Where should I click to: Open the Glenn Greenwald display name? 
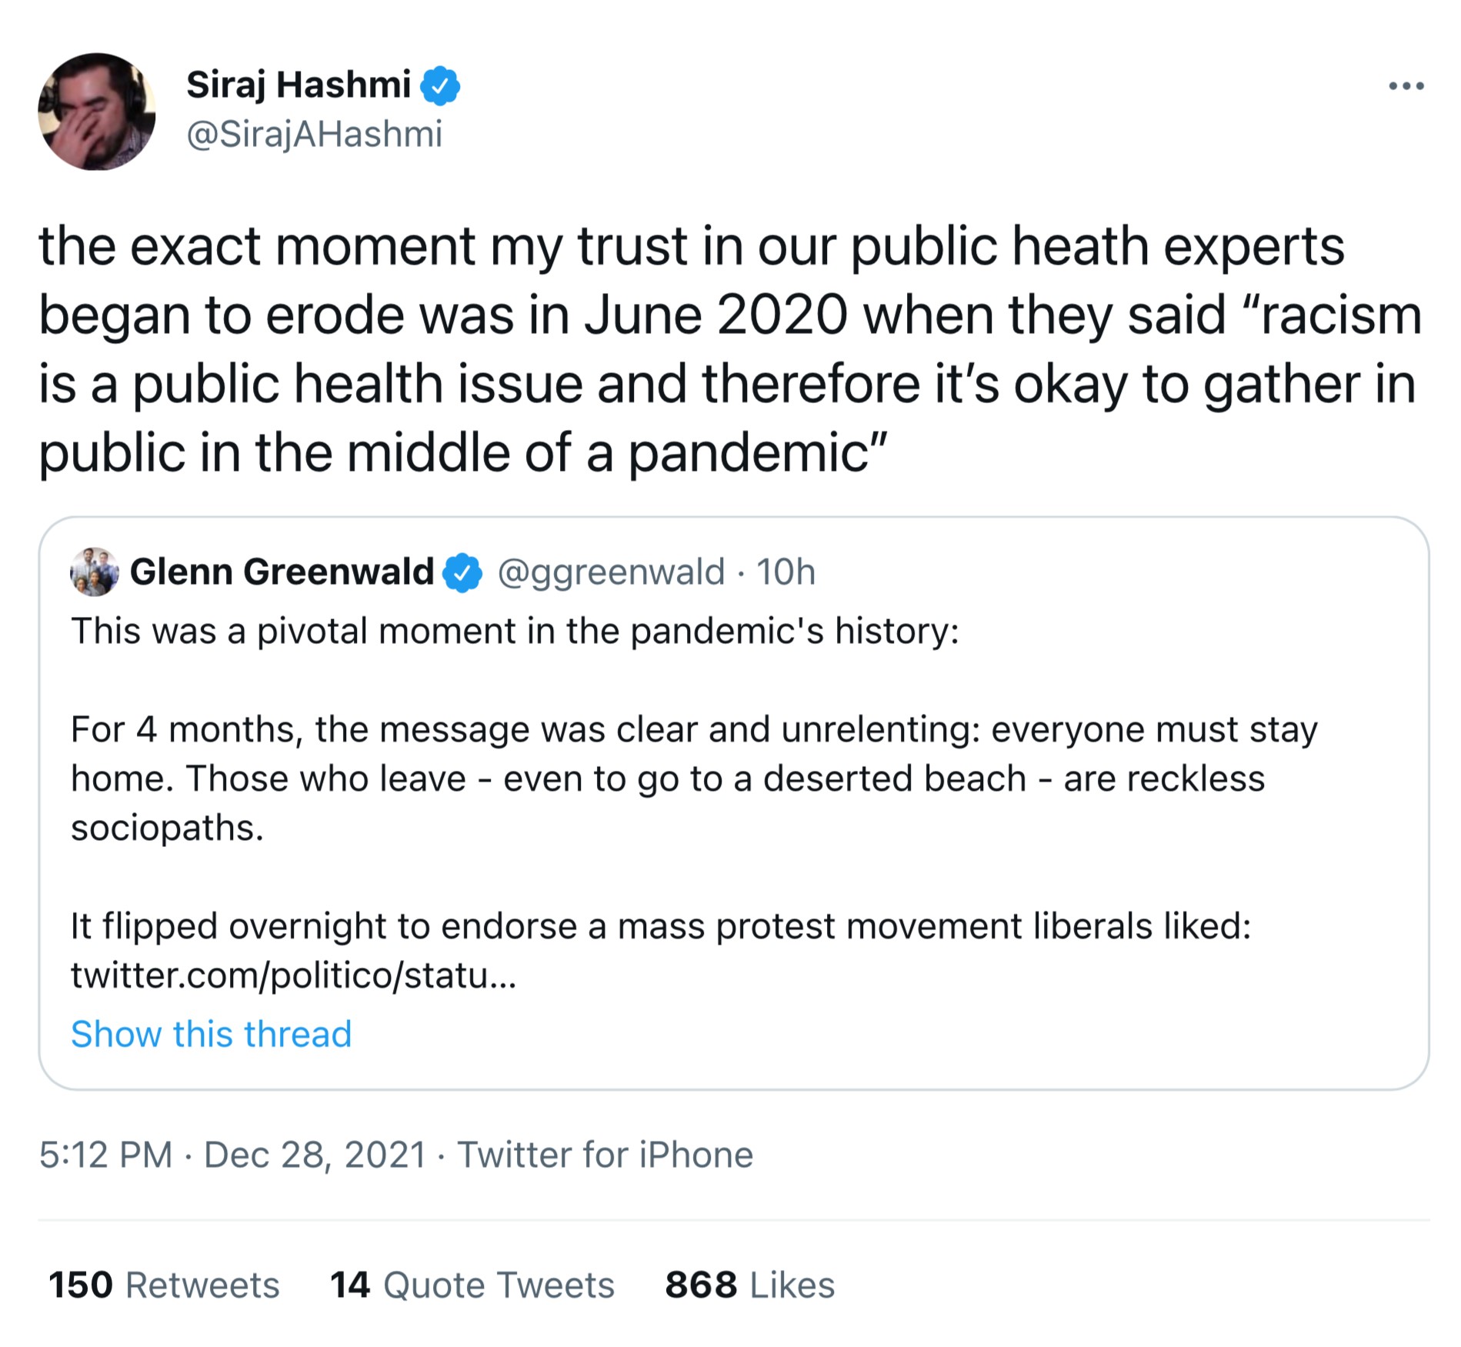(282, 572)
